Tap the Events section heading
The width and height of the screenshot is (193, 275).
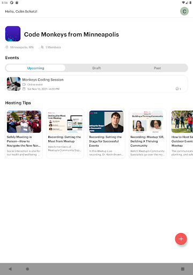click(12, 57)
